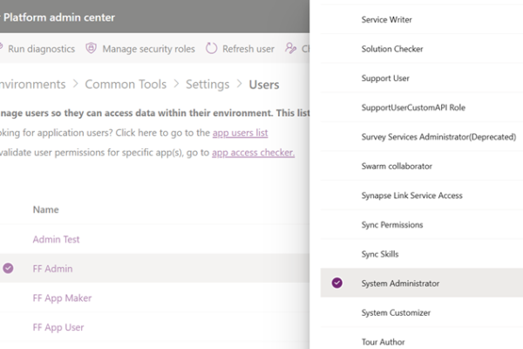Click the Manage security roles shield icon
The width and height of the screenshot is (523, 349).
coord(91,49)
